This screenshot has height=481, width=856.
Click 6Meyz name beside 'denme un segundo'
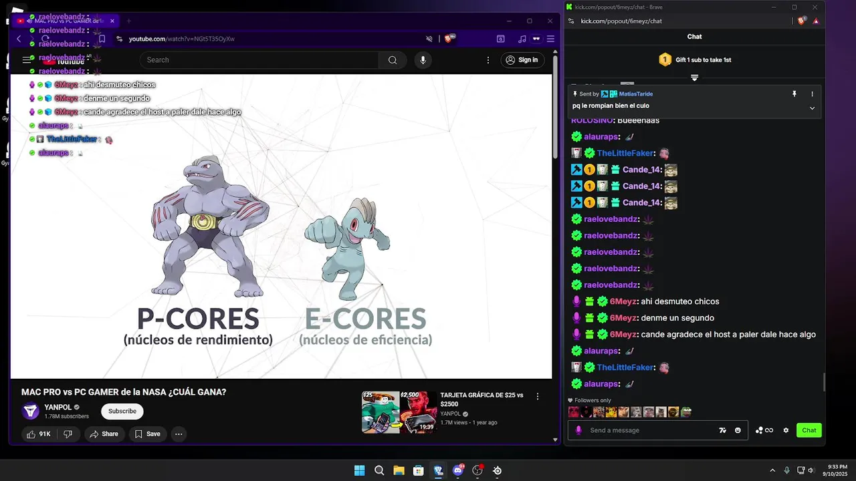pyautogui.click(x=623, y=318)
